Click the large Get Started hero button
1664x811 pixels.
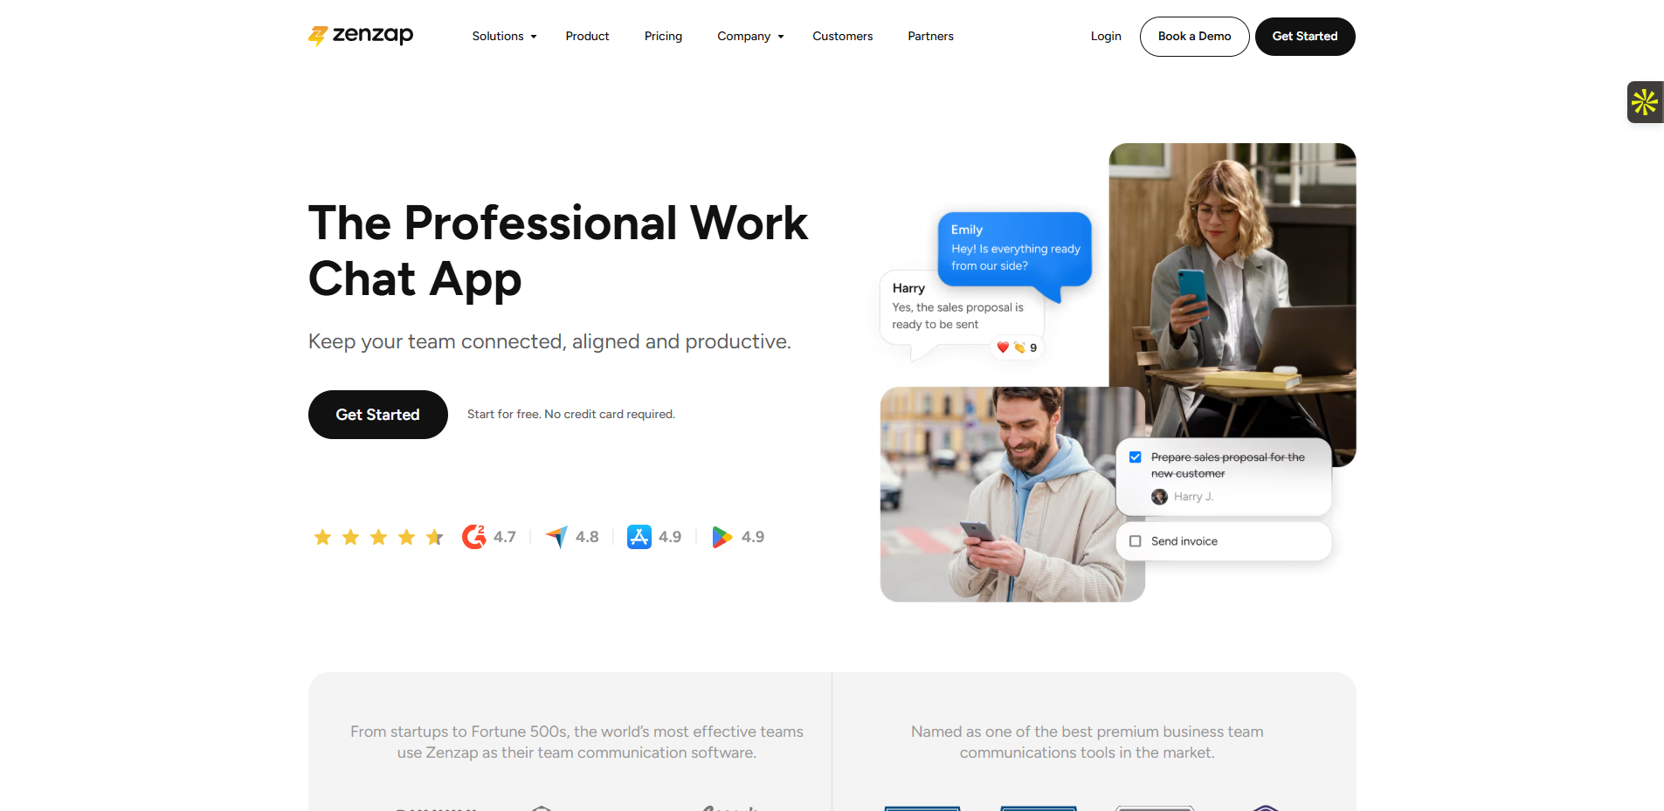[378, 415]
